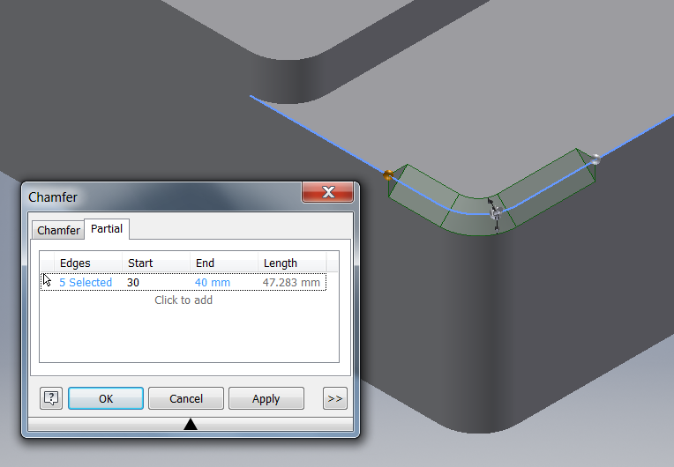The height and width of the screenshot is (467, 674).
Task: Edit the End value 40 mm
Action: [x=213, y=283]
